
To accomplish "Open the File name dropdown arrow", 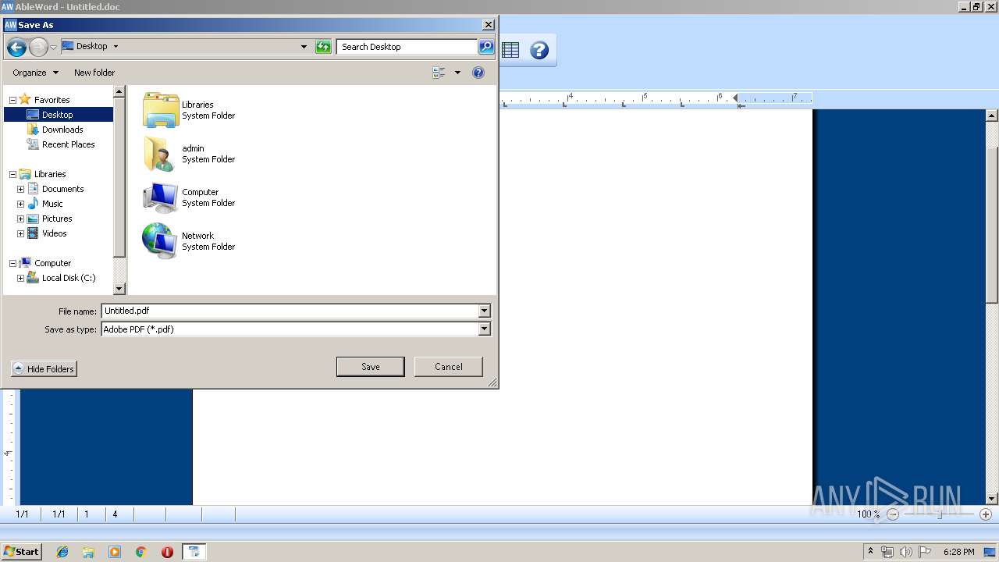I will [484, 311].
